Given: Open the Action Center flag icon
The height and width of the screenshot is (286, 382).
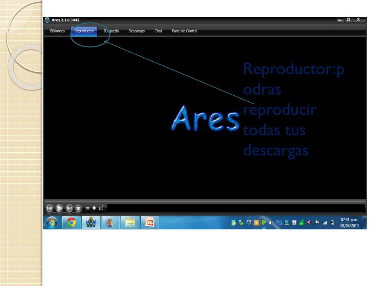Looking at the screenshot, I should point(317,223).
